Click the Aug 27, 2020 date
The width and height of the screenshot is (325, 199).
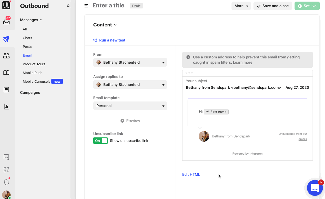coord(297,87)
